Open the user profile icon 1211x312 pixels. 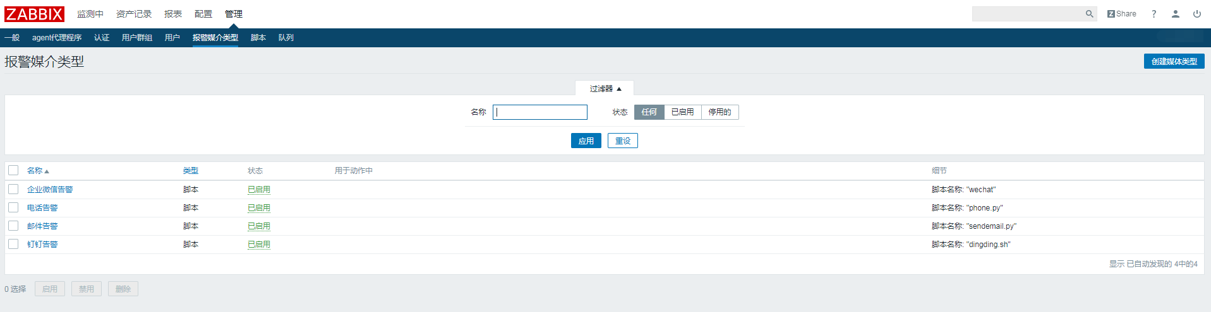(1175, 14)
